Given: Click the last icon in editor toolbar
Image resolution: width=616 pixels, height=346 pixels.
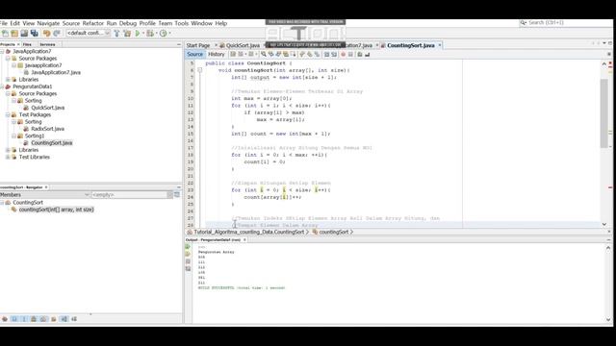Looking at the screenshot, I should pos(368,55).
